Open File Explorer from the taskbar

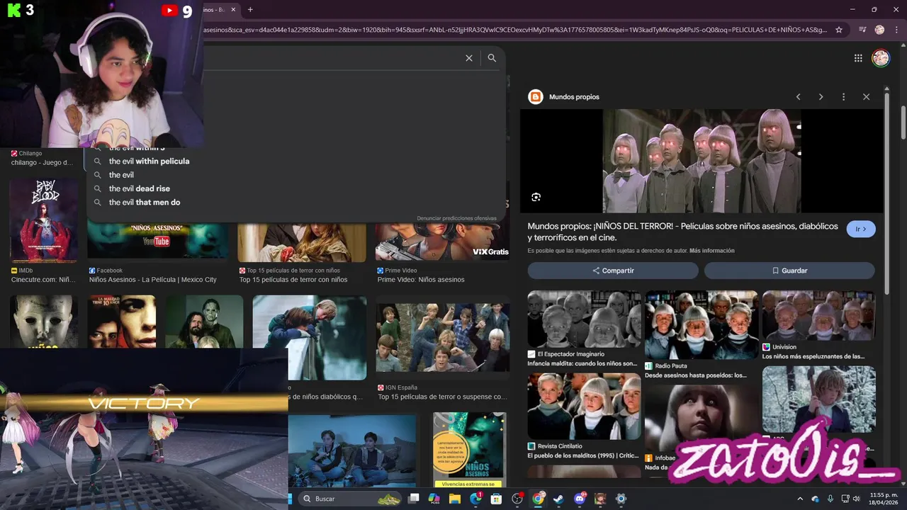(454, 499)
